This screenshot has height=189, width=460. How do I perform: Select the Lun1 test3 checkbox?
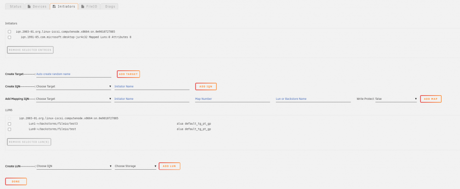coord(10,124)
